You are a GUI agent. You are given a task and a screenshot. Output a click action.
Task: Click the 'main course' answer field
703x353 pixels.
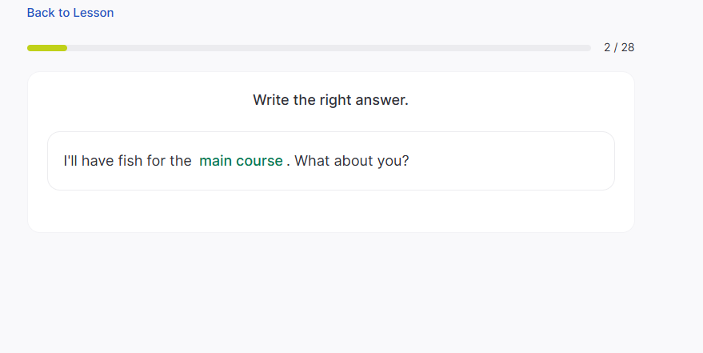[241, 161]
